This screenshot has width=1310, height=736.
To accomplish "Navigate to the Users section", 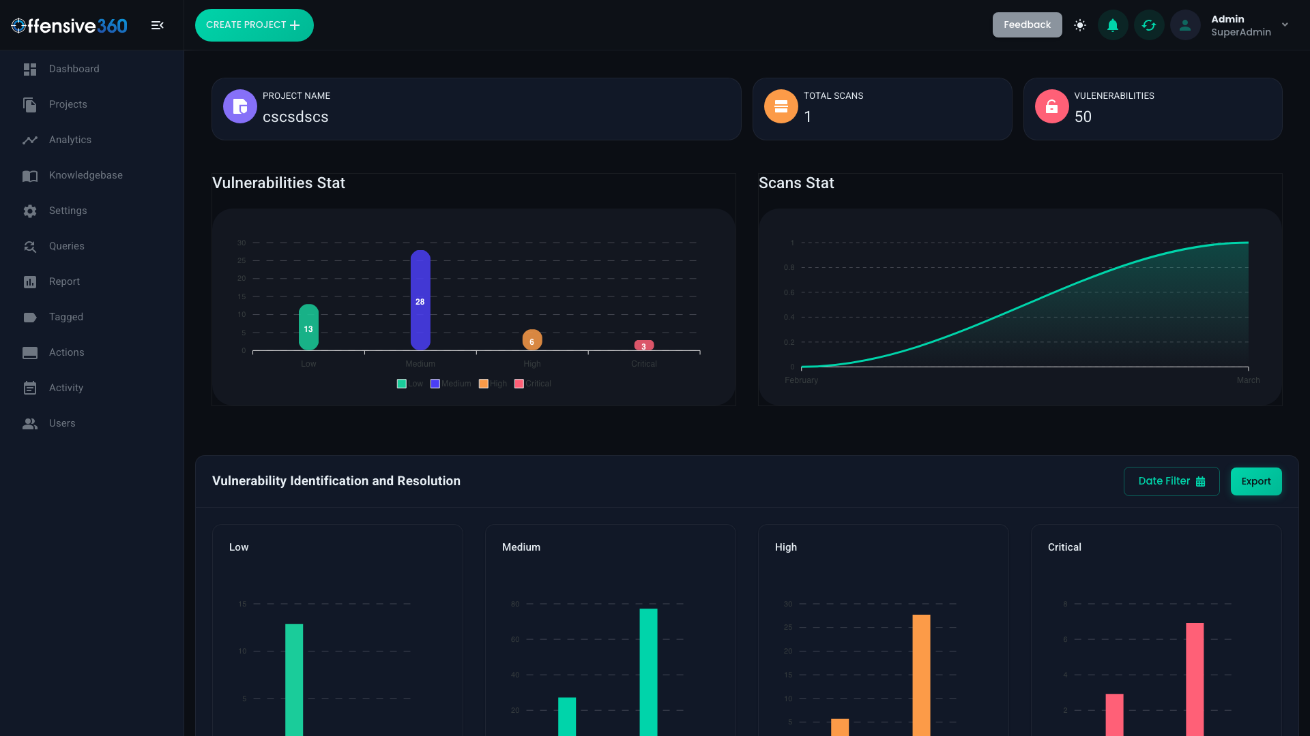I will click(62, 423).
